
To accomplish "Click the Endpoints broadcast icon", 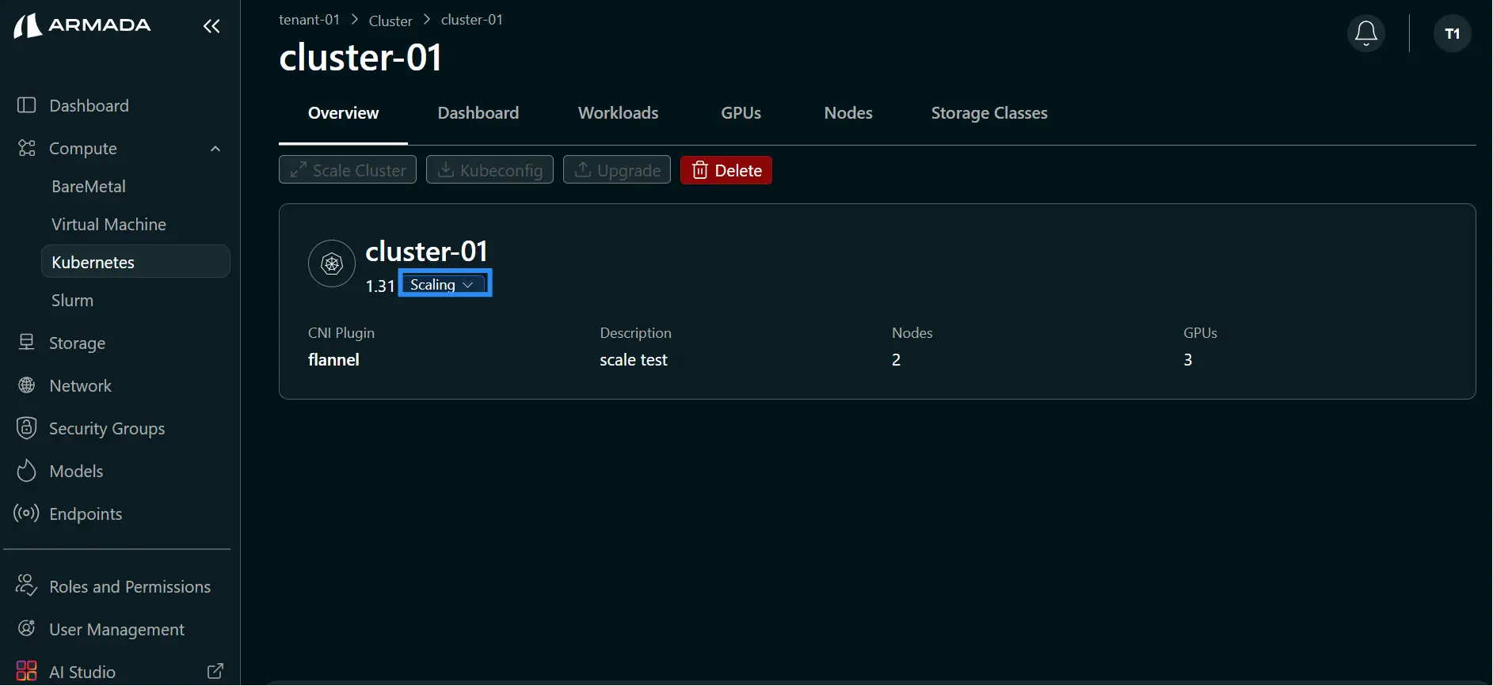I will pyautogui.click(x=27, y=514).
